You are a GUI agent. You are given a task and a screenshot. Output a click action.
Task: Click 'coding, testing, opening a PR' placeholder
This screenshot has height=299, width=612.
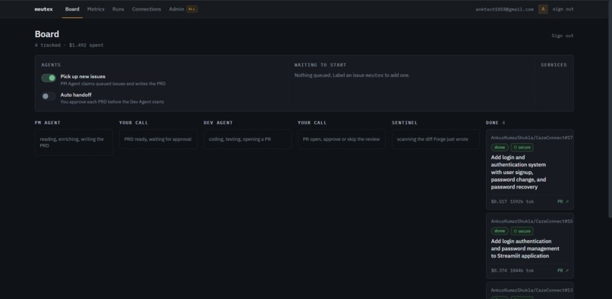tap(247, 139)
